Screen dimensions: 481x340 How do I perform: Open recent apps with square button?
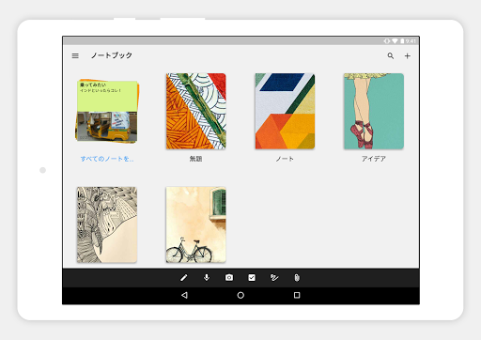(x=297, y=295)
